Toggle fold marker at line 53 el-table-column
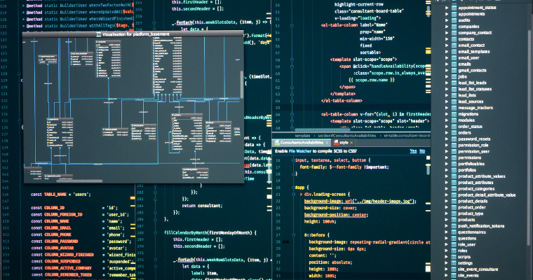 click(x=292, y=25)
